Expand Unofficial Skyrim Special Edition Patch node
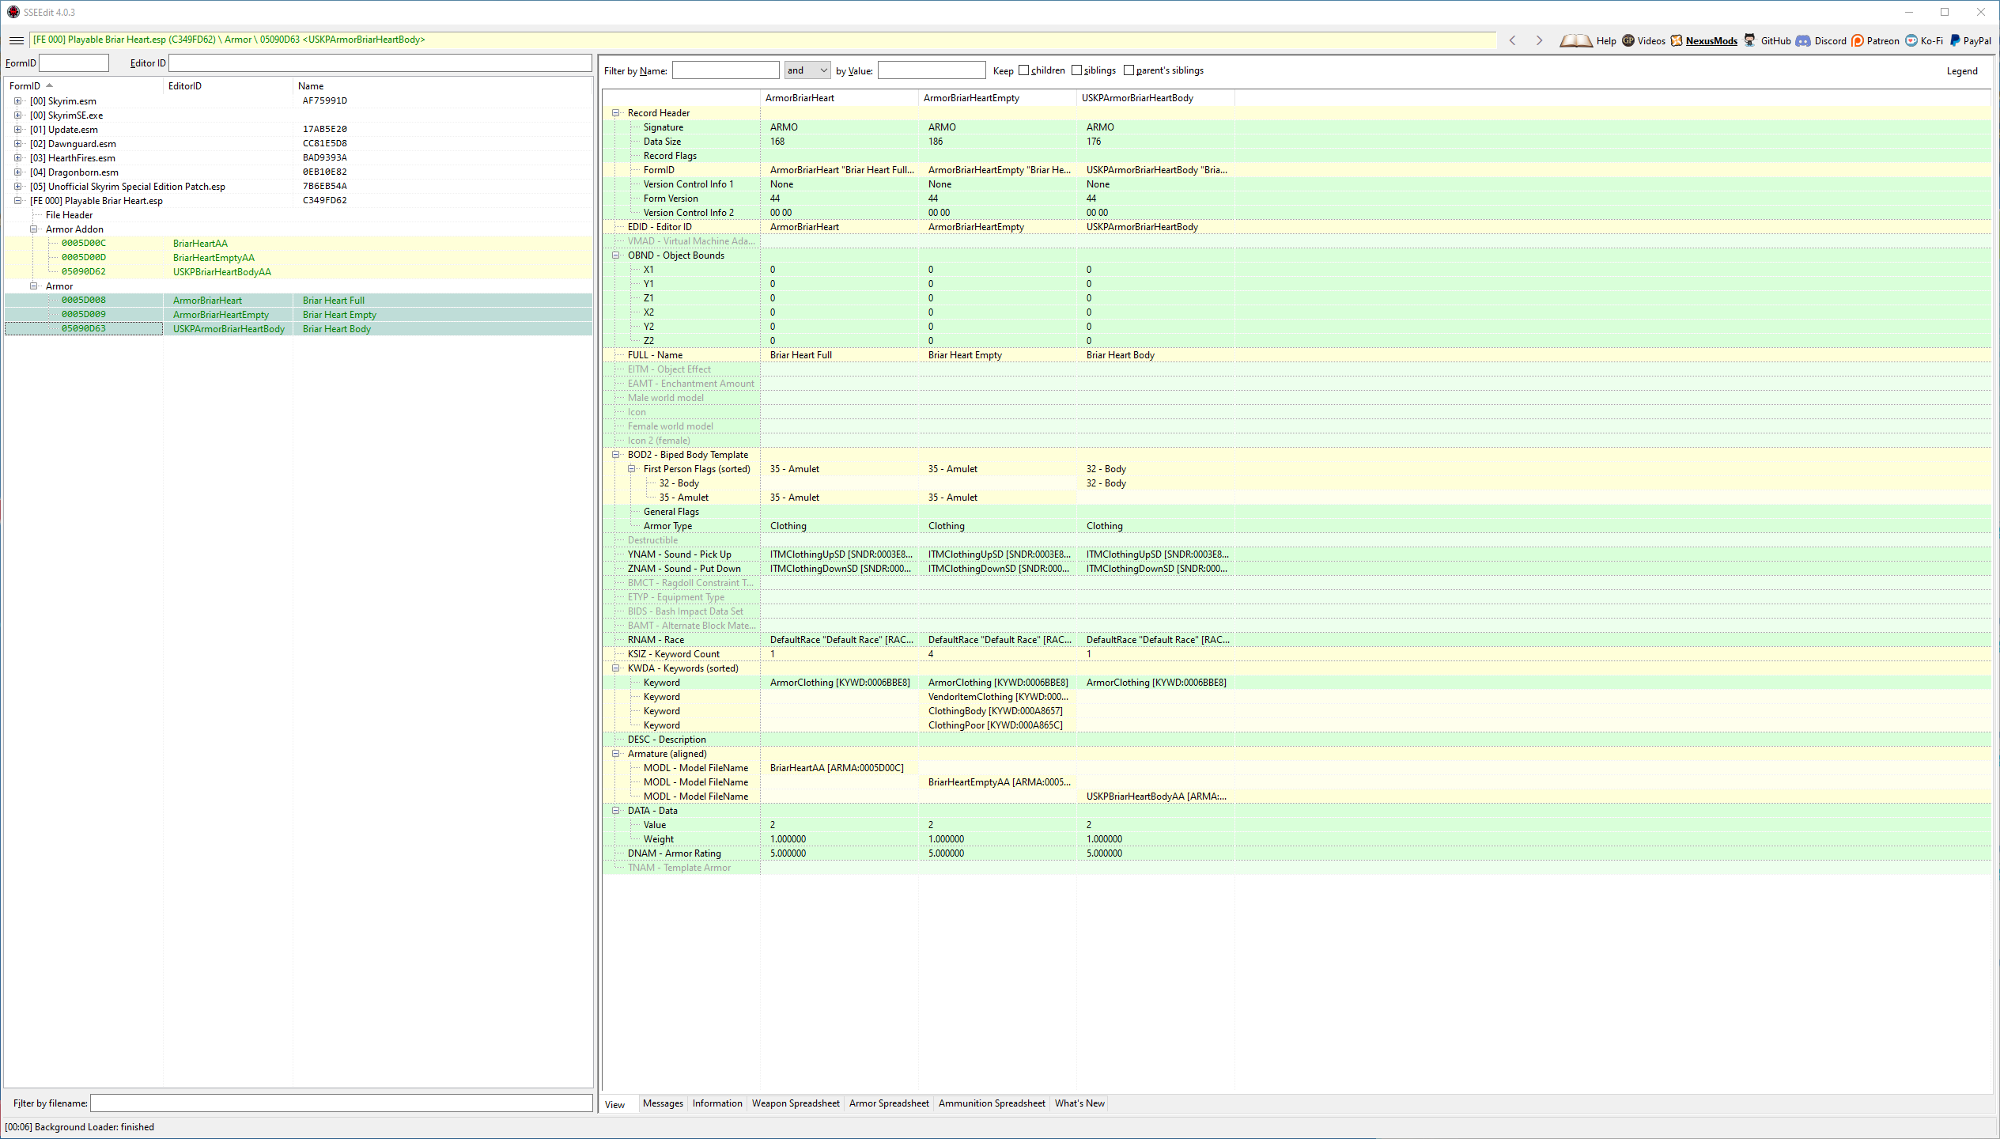Screen dimensions: 2000x1139 pyautogui.click(x=17, y=186)
